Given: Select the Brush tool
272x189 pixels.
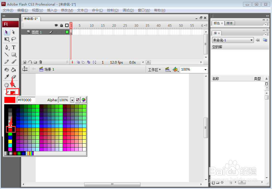Looking at the screenshot, I should tap(14, 62).
